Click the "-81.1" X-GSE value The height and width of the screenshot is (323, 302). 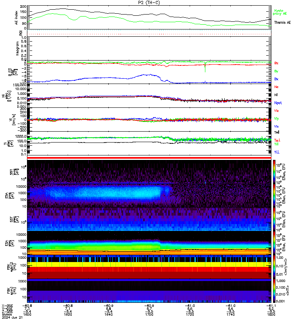271,306
